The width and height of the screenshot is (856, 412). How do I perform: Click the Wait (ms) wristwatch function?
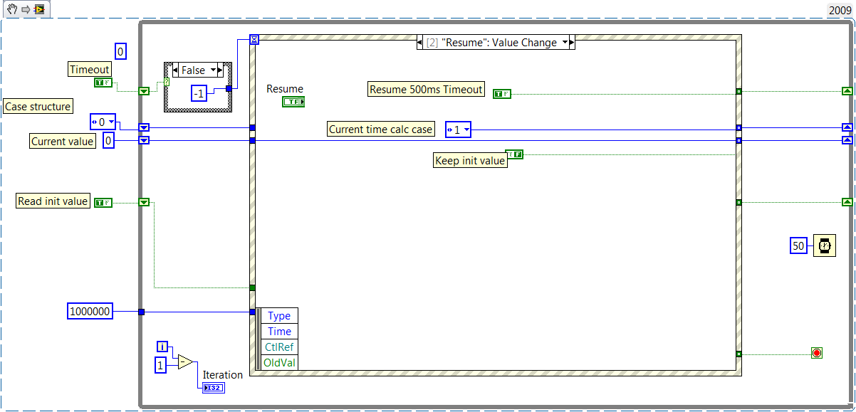pyautogui.click(x=824, y=245)
